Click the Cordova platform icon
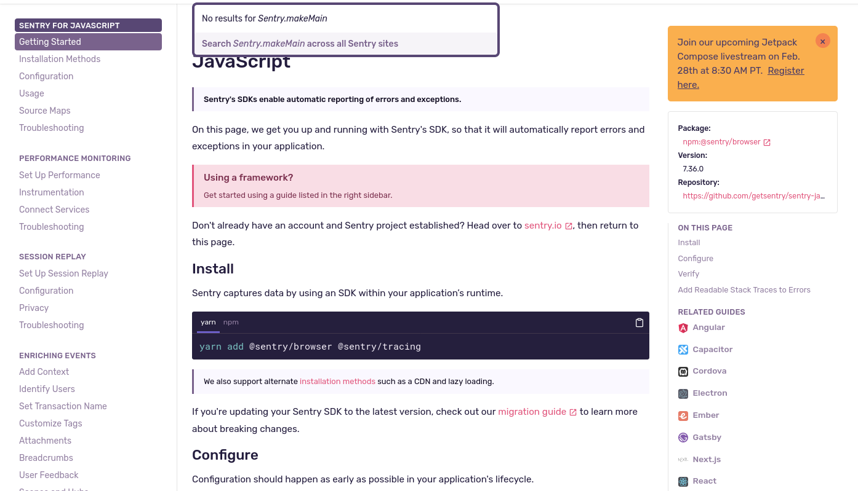This screenshot has height=491, width=858. [x=683, y=371]
